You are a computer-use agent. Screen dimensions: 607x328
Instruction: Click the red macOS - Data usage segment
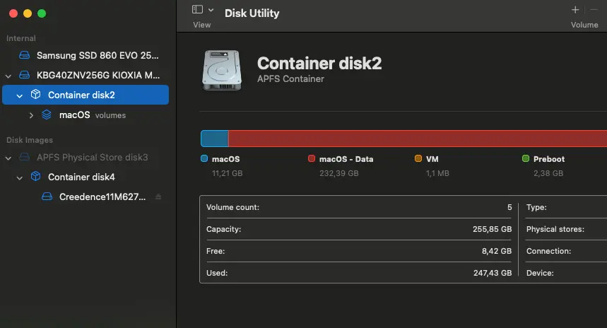[418, 139]
